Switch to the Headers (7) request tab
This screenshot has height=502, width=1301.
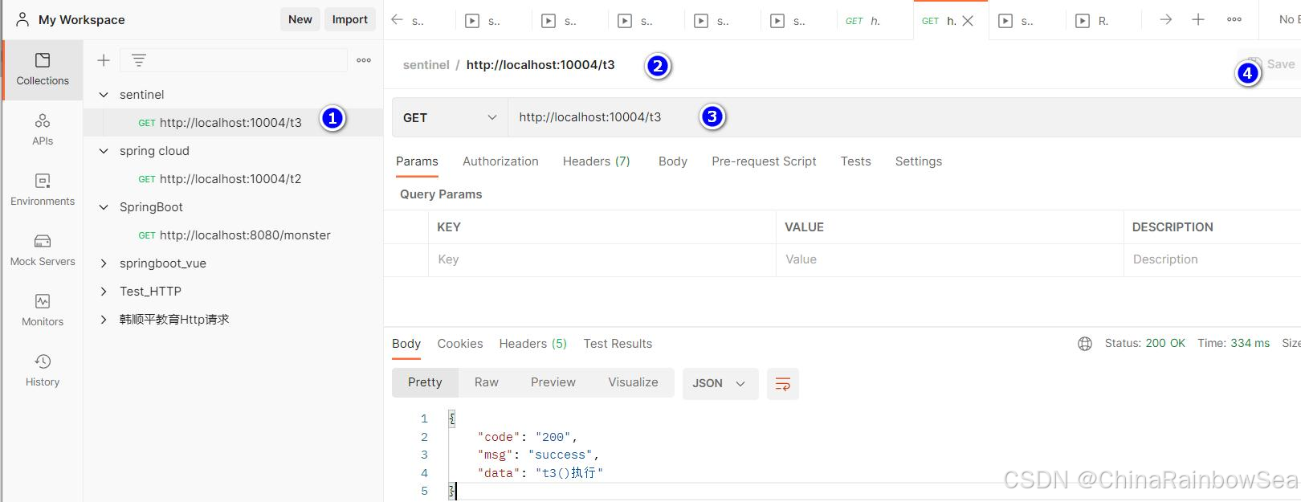[596, 161]
